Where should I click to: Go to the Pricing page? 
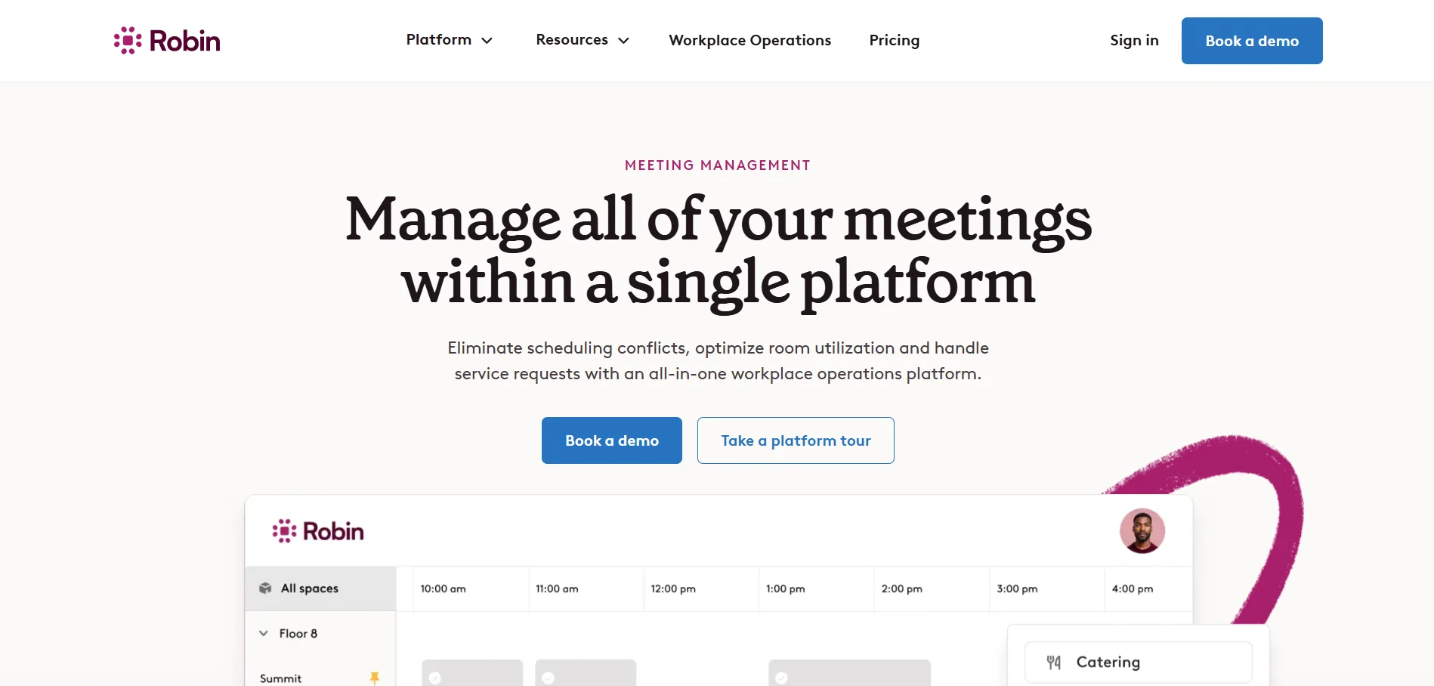pos(894,40)
